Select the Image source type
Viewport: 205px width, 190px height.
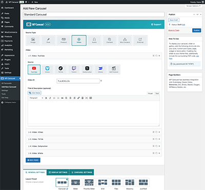click(x=33, y=41)
